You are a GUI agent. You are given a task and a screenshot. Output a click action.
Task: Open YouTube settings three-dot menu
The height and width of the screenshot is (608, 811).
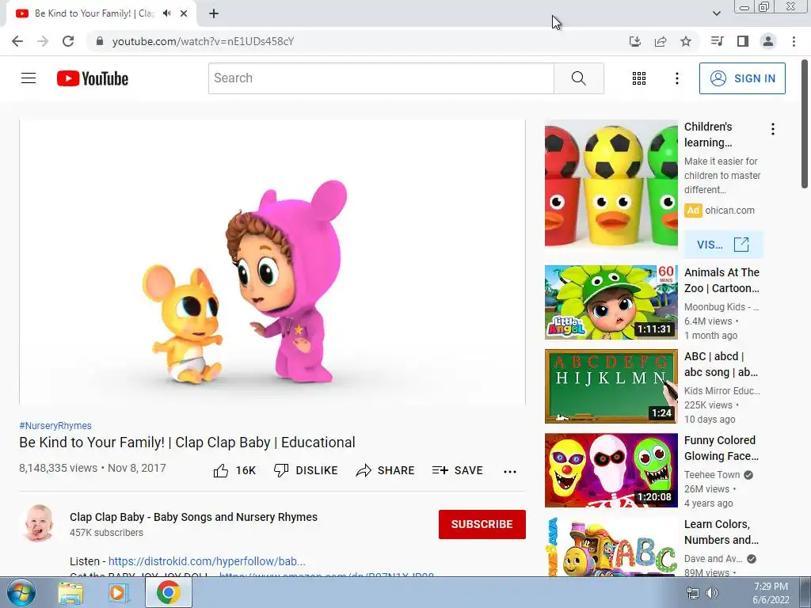pyautogui.click(x=676, y=78)
